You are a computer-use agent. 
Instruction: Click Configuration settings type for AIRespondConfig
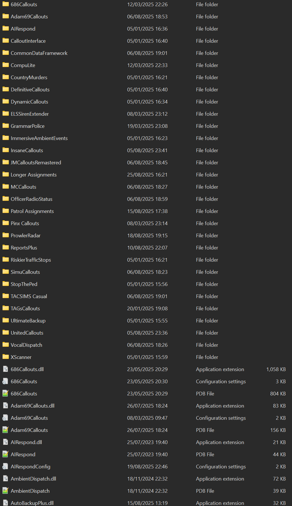click(x=221, y=467)
